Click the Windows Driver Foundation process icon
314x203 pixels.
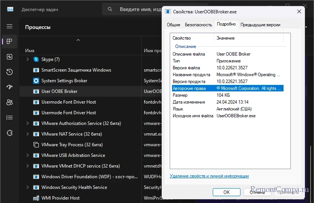pyautogui.click(x=36, y=177)
